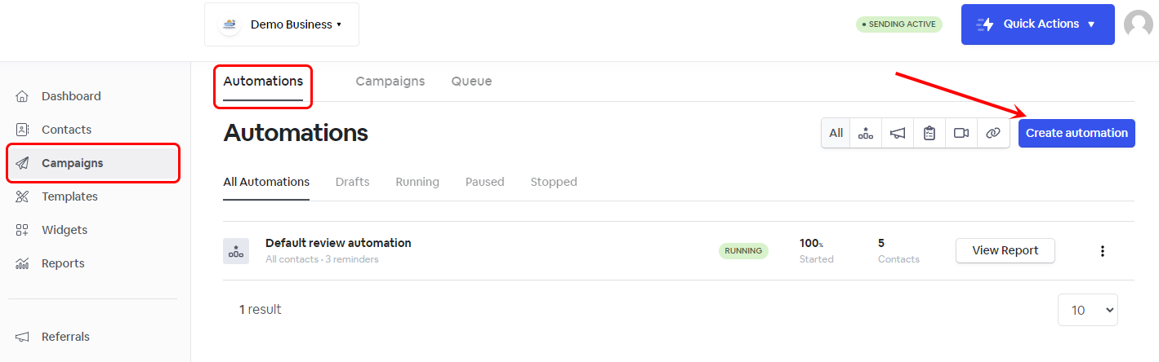
Task: Show the Paused automations tab
Action: click(x=484, y=182)
